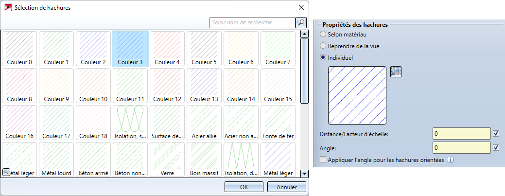Select the Bois massif hatch pattern
This screenshot has width=505, height=196.
pos(205,160)
